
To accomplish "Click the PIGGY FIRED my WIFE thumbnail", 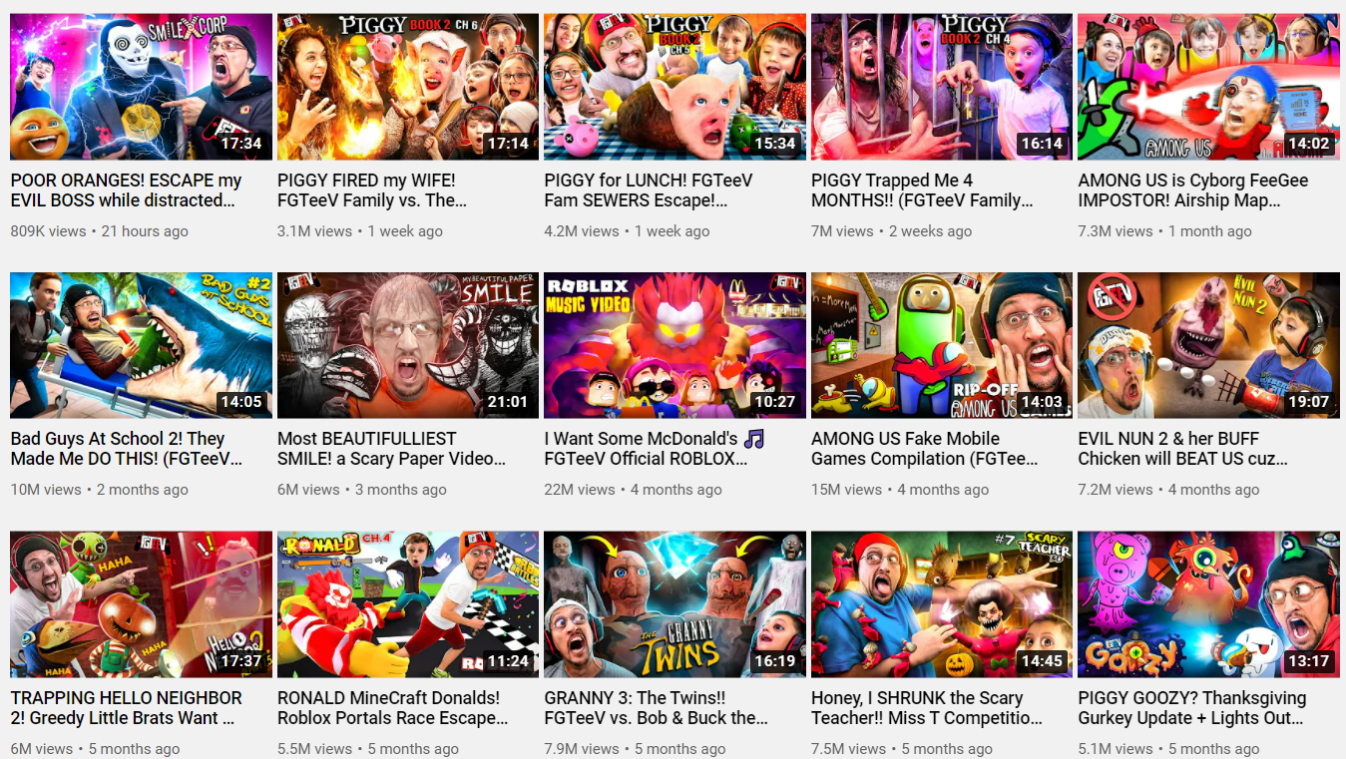I will click(408, 86).
